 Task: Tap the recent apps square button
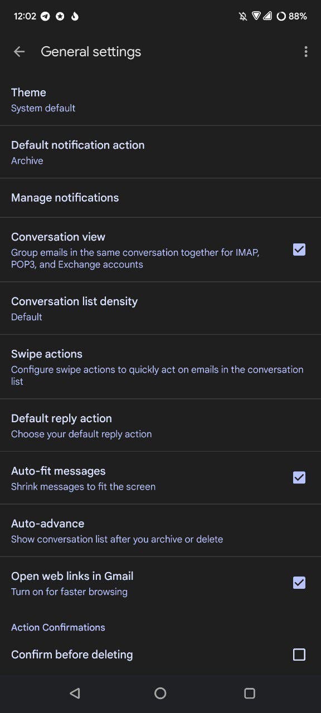pos(250,693)
